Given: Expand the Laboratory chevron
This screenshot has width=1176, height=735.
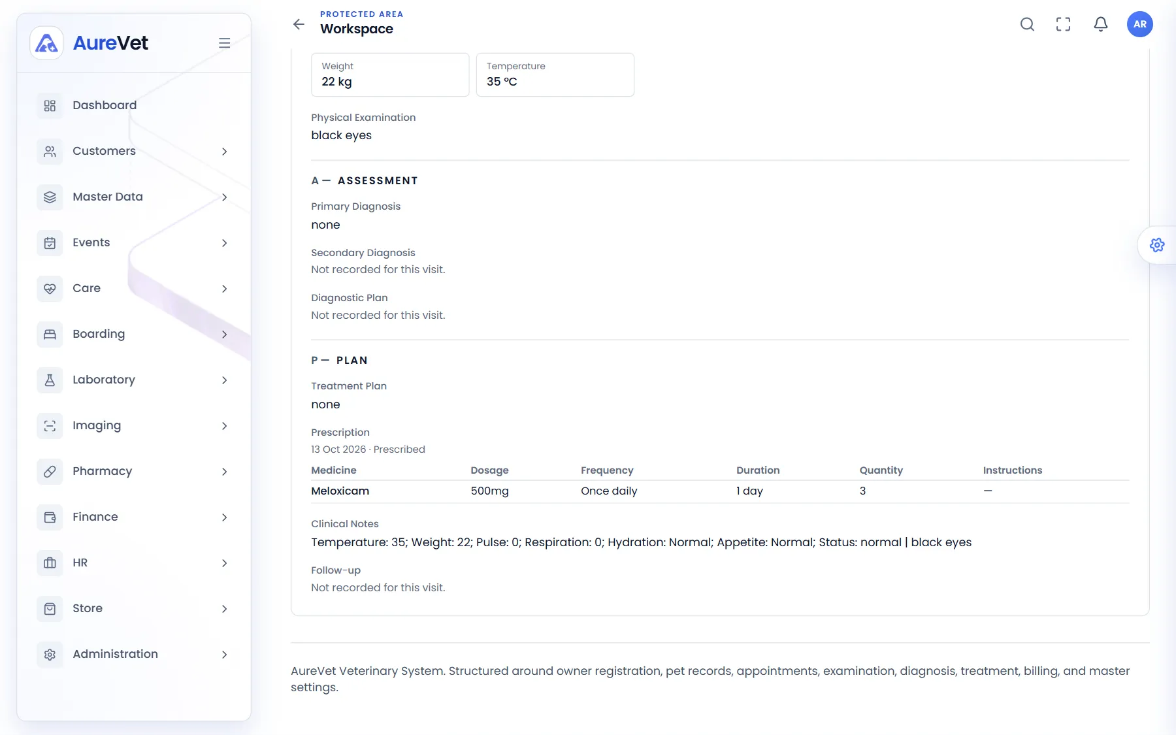Looking at the screenshot, I should 224,380.
